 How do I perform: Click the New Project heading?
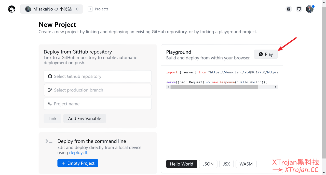click(x=57, y=25)
